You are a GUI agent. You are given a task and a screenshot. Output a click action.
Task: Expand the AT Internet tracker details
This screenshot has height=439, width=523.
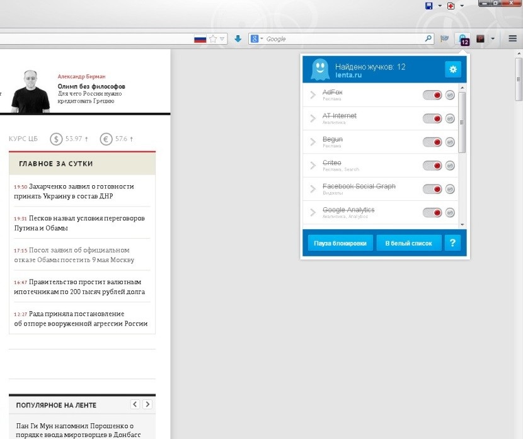click(313, 118)
